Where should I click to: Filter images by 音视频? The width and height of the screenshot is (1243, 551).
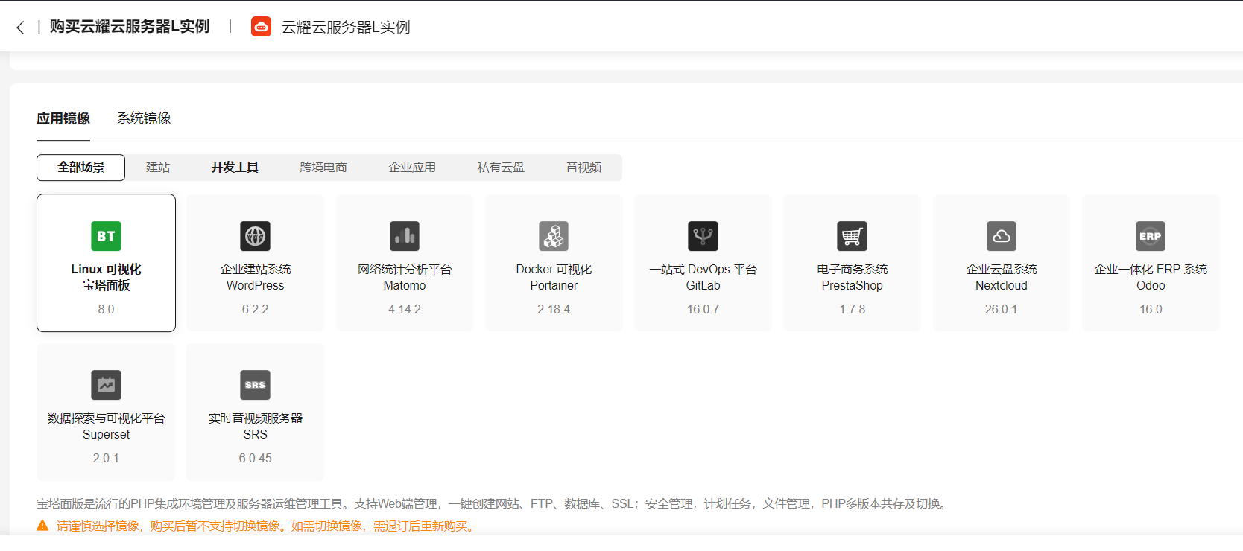(x=583, y=168)
